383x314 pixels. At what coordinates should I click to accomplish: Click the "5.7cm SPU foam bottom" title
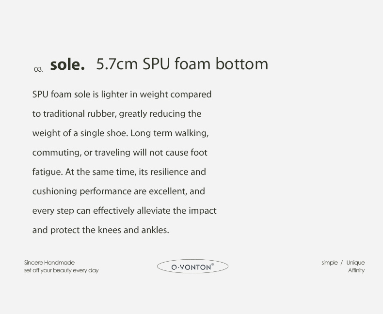point(182,64)
